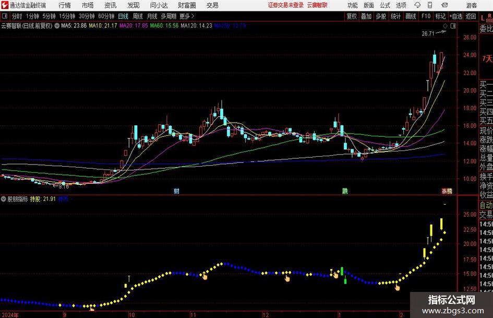This screenshot has width=493, height=318.
Task: Click the 统计 statistics button
Action: [x=395, y=16]
